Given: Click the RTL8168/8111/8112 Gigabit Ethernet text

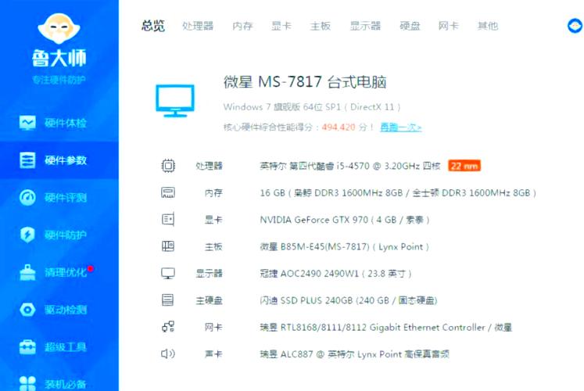Looking at the screenshot, I should [x=386, y=328].
